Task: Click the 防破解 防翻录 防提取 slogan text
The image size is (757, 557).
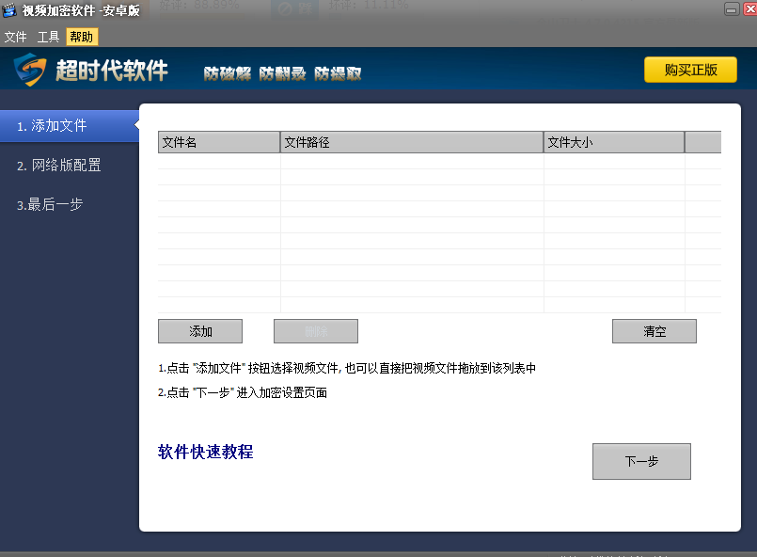Action: 282,74
